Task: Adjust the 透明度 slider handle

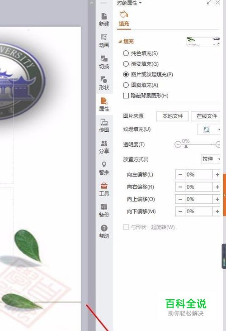Action: point(186,146)
